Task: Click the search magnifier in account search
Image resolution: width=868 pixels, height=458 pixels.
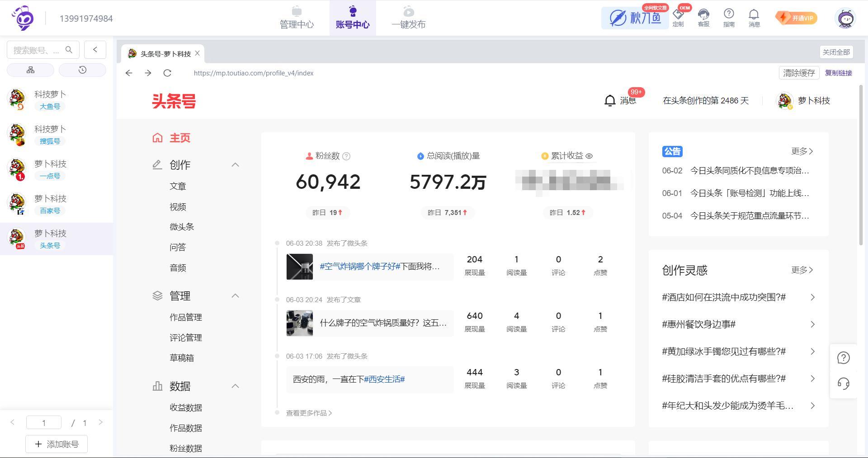Action: tap(69, 50)
